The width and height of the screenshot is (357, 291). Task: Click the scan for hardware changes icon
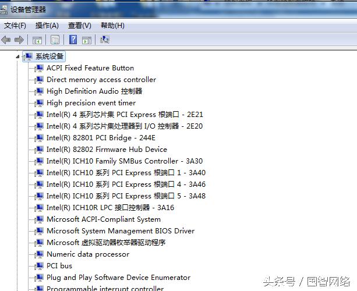(x=104, y=40)
